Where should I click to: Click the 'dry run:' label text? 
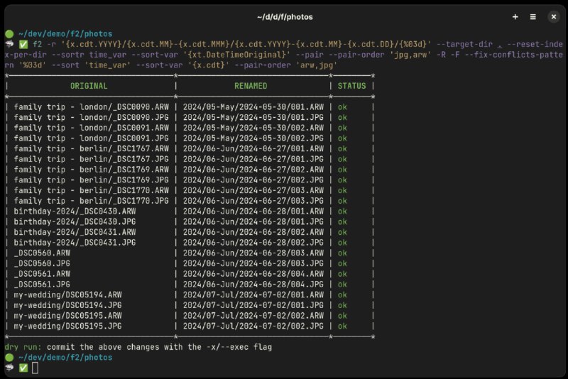click(x=23, y=347)
